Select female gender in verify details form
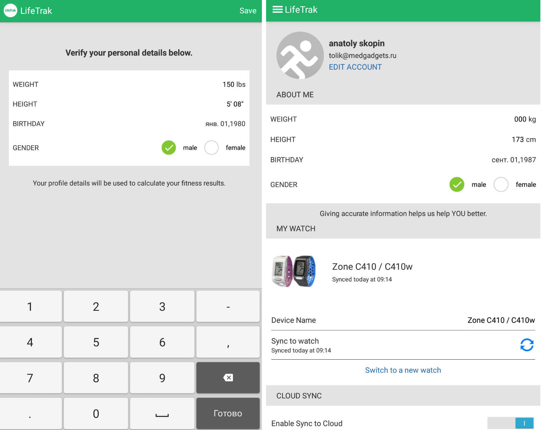Viewport: 541px width, 430px height. coord(211,148)
